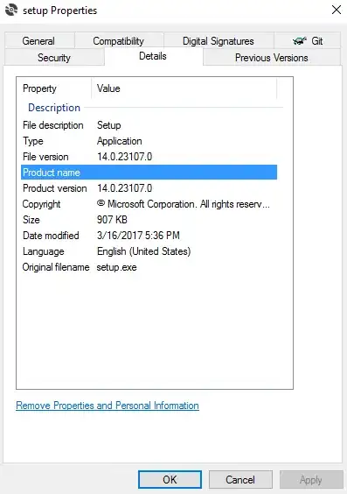This screenshot has height=494, width=347.
Task: Select the Details tab
Action: [x=153, y=56]
